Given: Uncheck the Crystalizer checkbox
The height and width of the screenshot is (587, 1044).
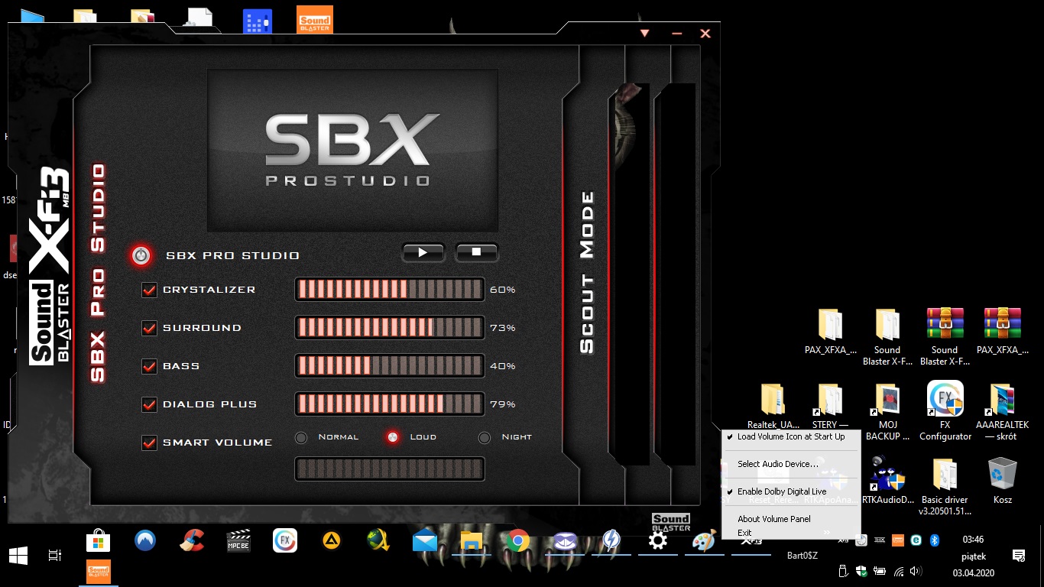Looking at the screenshot, I should pos(149,290).
